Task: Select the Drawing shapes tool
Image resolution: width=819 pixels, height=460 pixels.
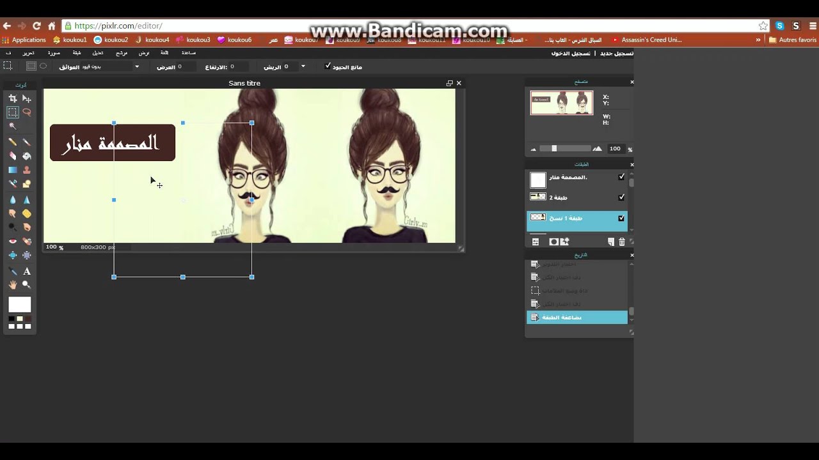Action: tap(27, 184)
